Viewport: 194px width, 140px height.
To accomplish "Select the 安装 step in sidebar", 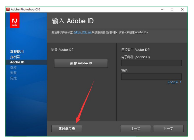I will coord(13,73).
